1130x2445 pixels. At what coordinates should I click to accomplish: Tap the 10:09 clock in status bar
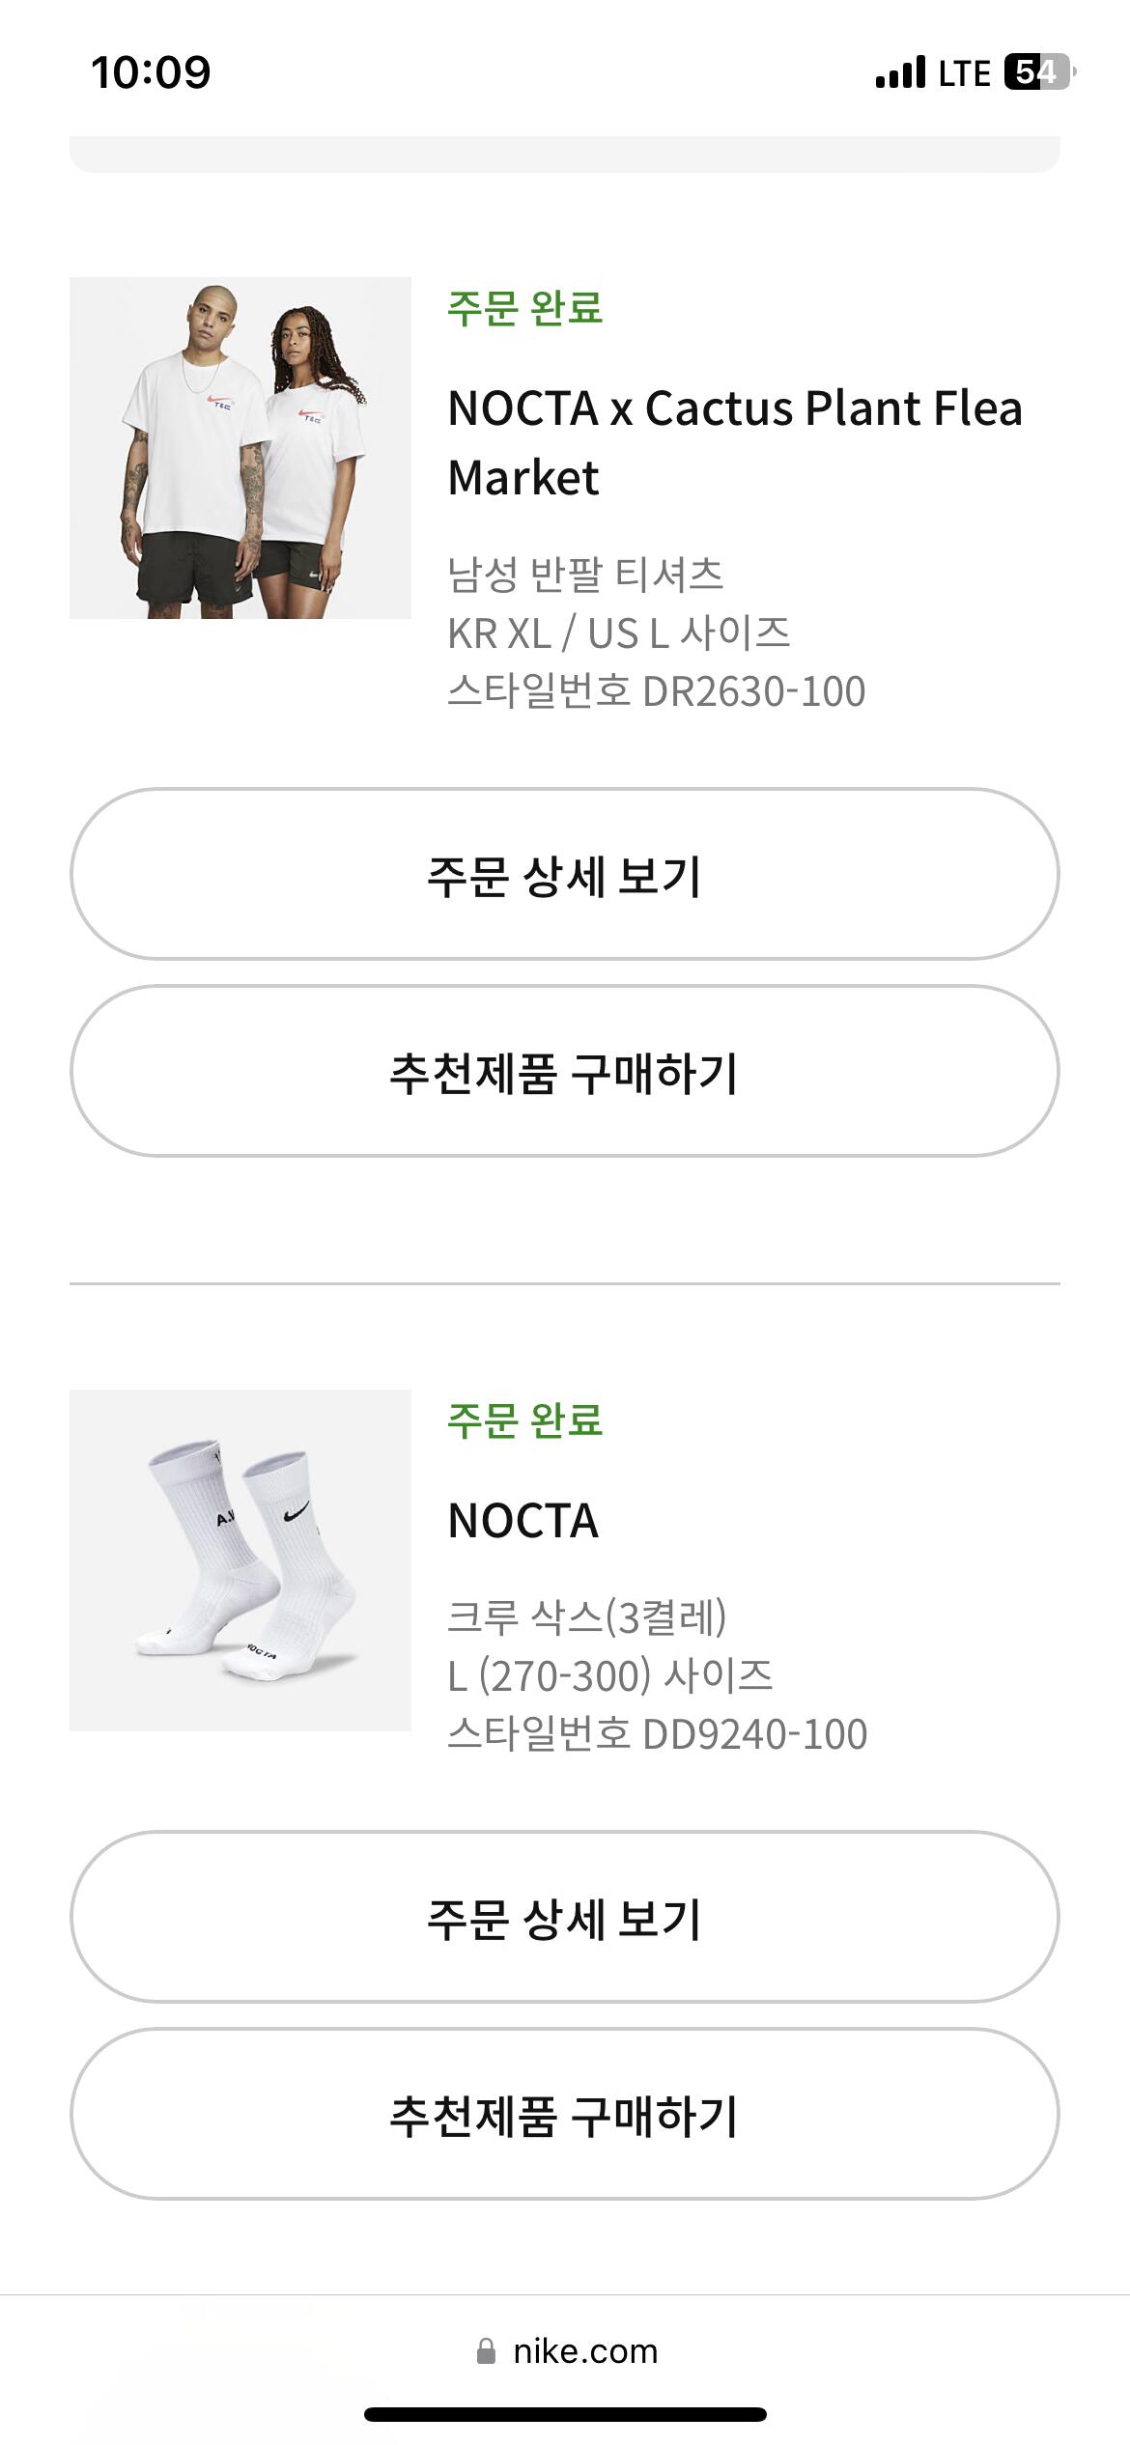(x=151, y=72)
